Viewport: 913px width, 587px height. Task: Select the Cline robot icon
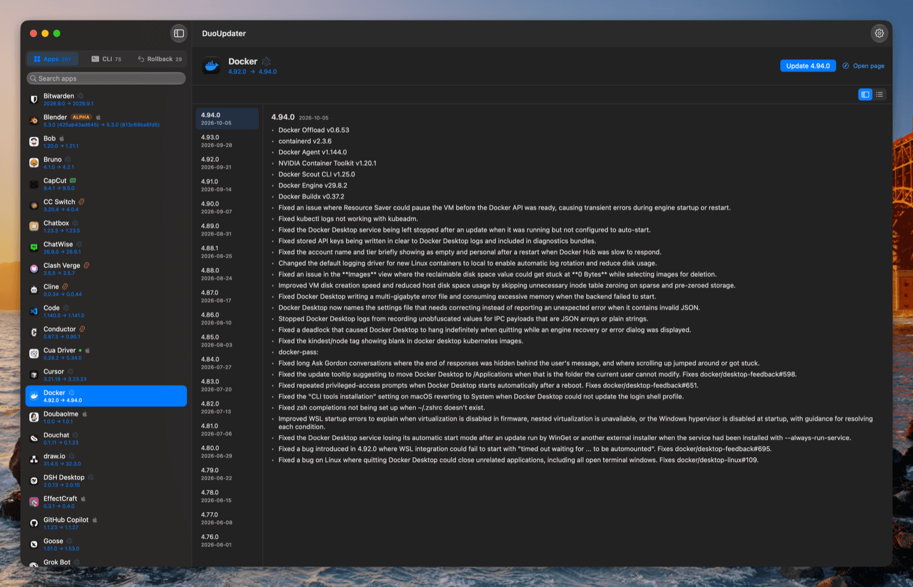(34, 290)
